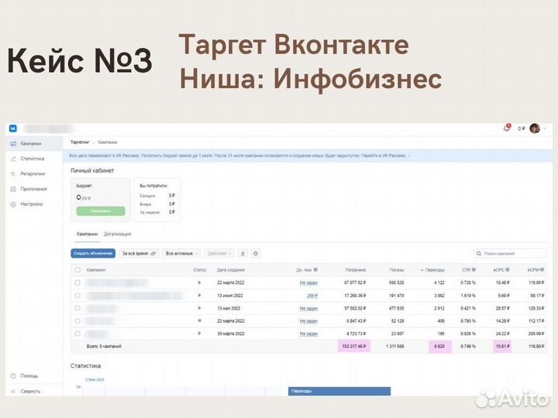Click the 0 ₽ balance in top bar
558x418 pixels.
(522, 128)
